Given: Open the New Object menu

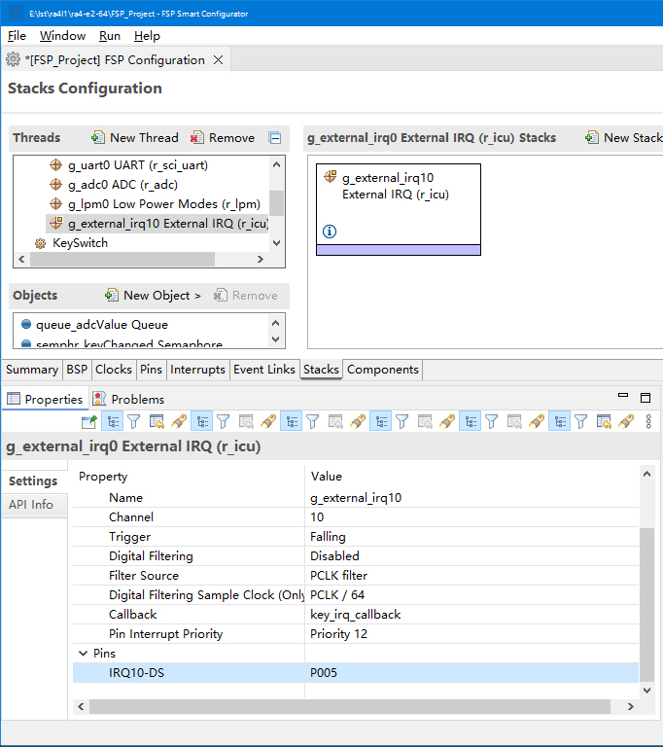Looking at the screenshot, I should pyautogui.click(x=154, y=296).
